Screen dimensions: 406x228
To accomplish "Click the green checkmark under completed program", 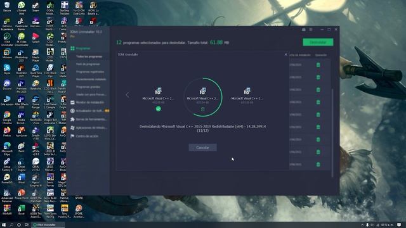I will tap(158, 109).
